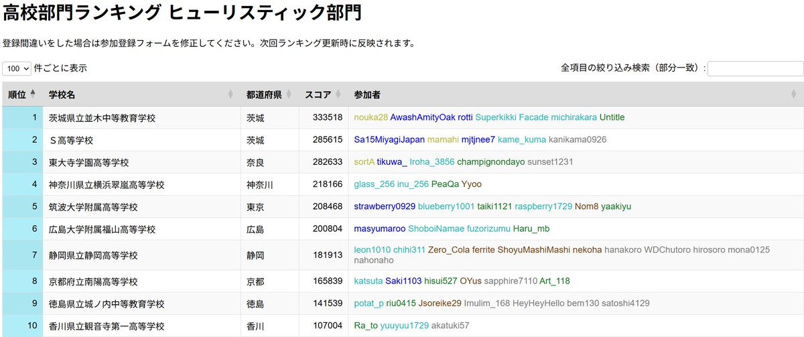
Task: Open champignondayo participant link
Action: pyautogui.click(x=491, y=162)
